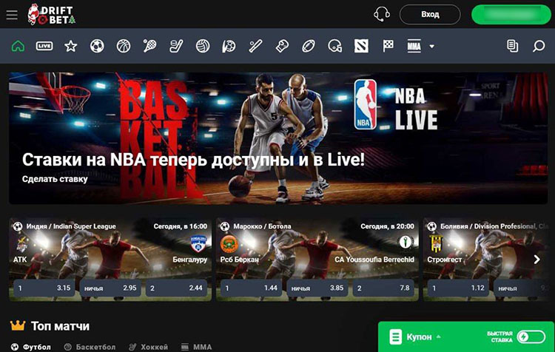Open Марокко / Ботола match card
Image resolution: width=555 pixels, height=352 pixels.
pyautogui.click(x=317, y=260)
